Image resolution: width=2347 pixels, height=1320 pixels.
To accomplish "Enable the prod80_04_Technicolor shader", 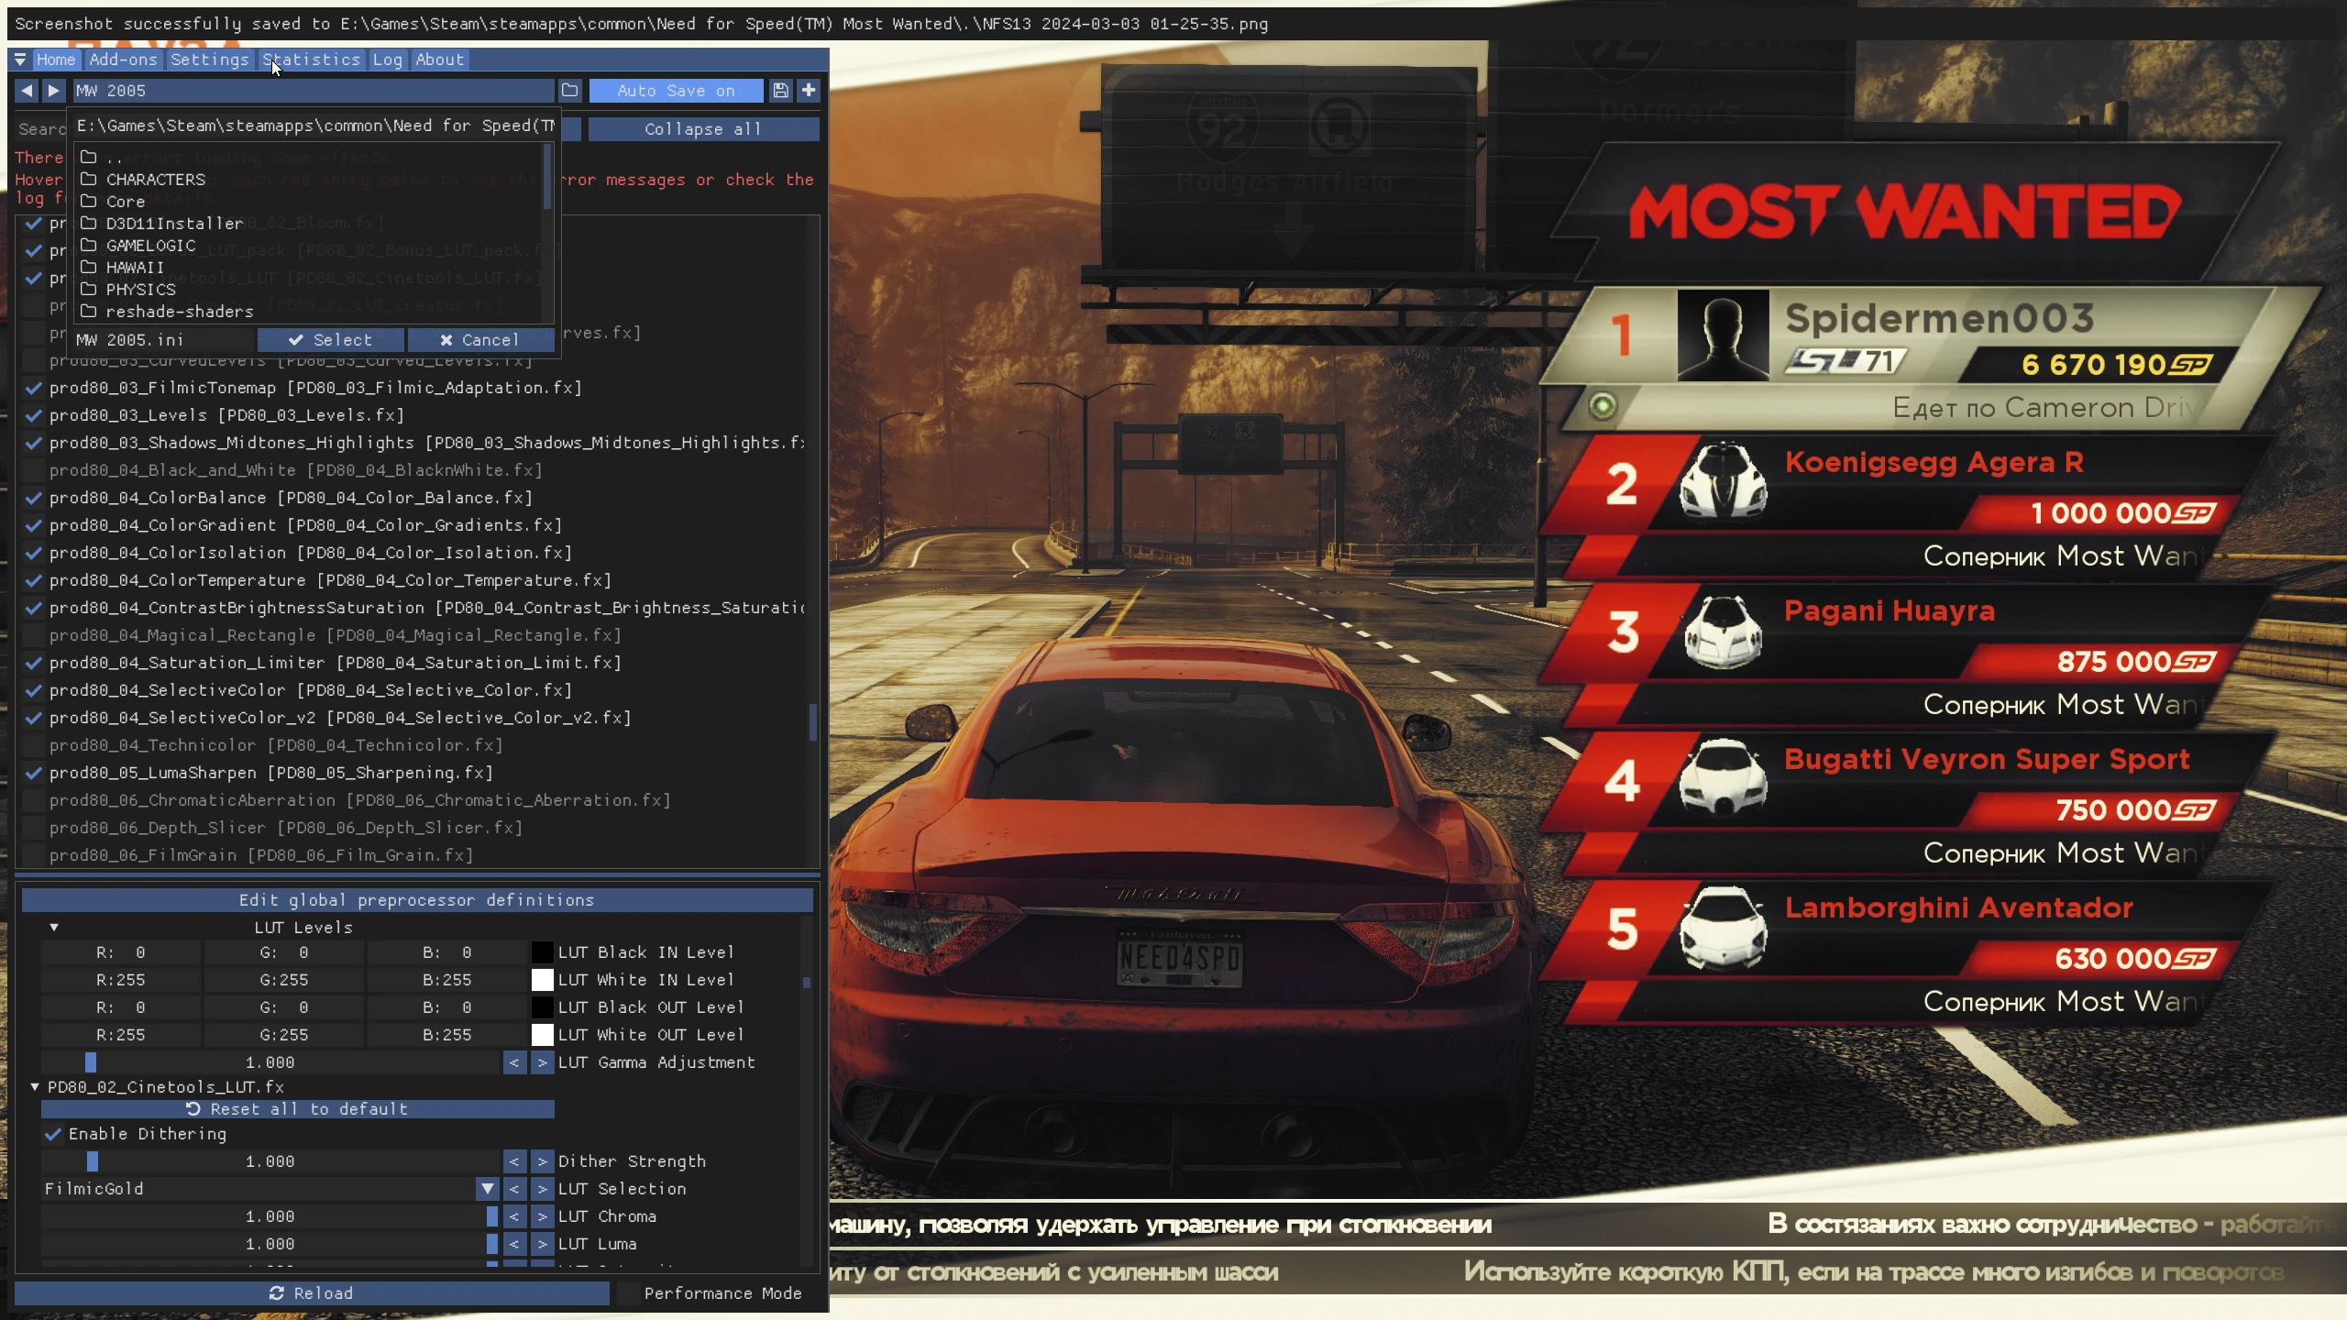I will tap(34, 745).
